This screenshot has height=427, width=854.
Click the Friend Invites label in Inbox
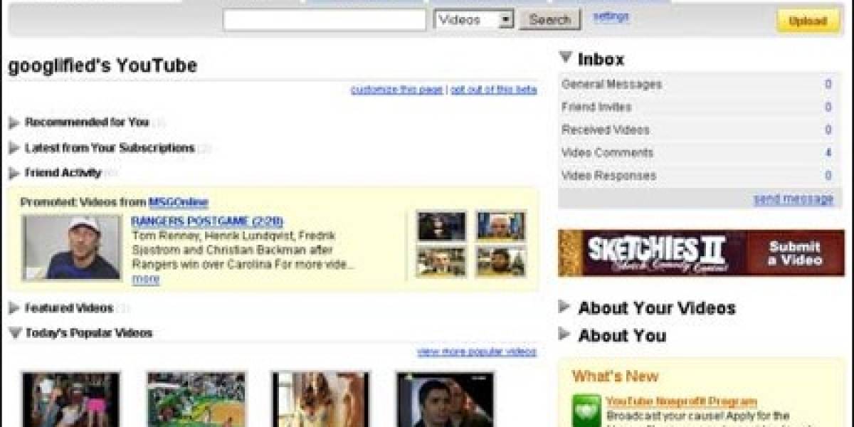coord(596,107)
